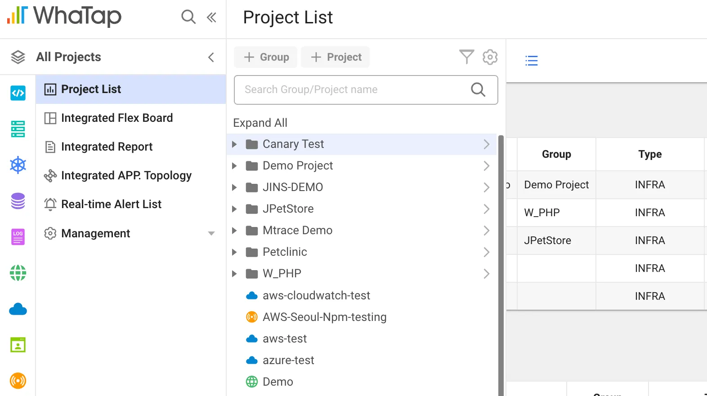Expand the Demo Project group triangle

point(234,166)
